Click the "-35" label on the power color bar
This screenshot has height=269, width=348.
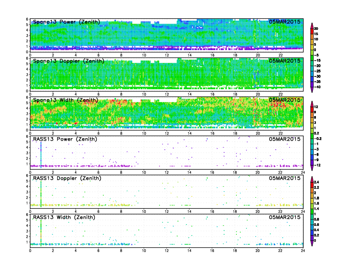[x=317, y=82]
